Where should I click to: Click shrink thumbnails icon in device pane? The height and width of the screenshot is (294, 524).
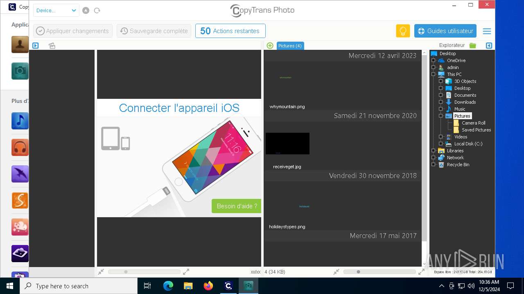click(x=101, y=272)
